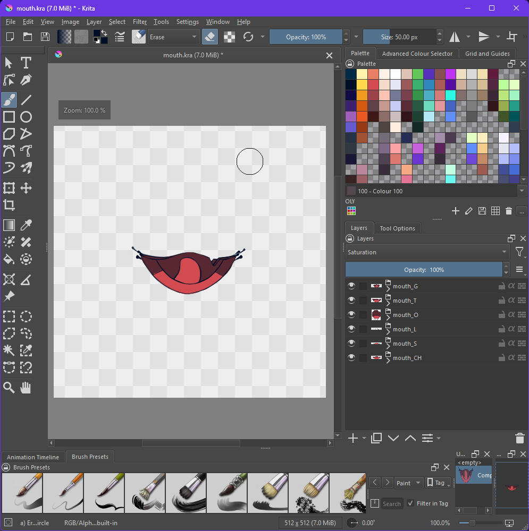Viewport: 529px width, 531px height.
Task: Delete layer using the trash icon
Action: point(519,438)
